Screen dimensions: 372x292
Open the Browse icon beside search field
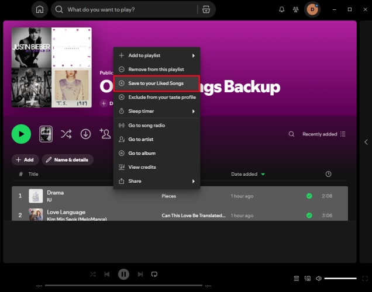tap(206, 9)
